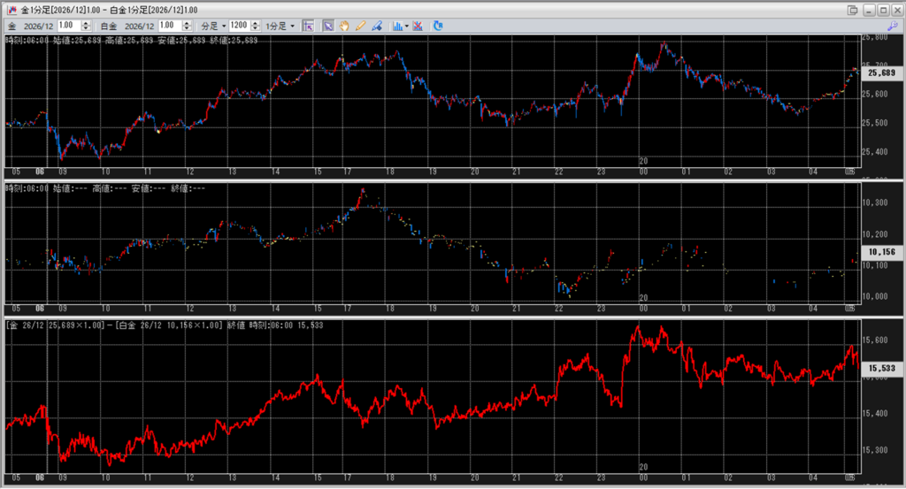Choose the blue brush drawing tool

click(x=377, y=26)
